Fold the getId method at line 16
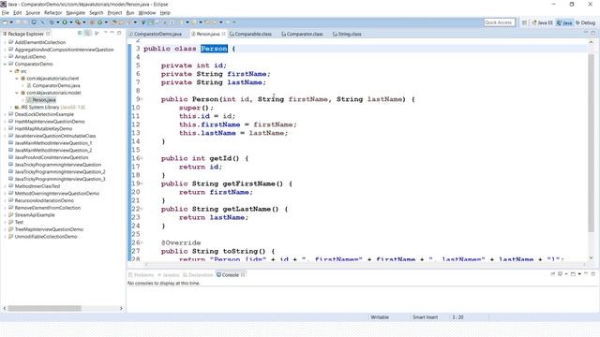The height and width of the screenshot is (337, 600). [x=142, y=158]
